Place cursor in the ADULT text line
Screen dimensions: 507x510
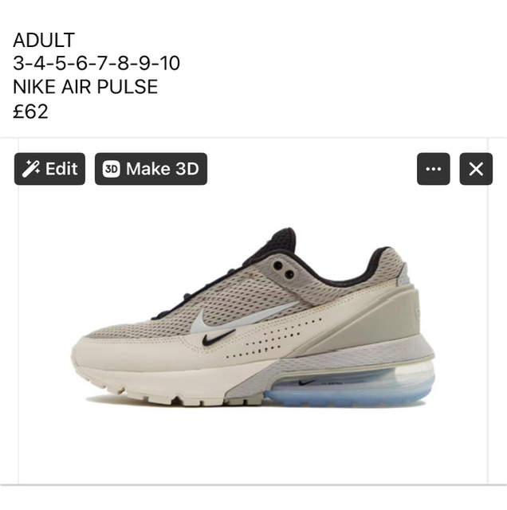(x=44, y=40)
